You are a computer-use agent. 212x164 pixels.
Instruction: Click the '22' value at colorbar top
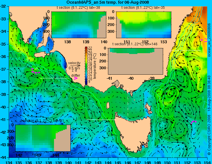tap(90, 48)
